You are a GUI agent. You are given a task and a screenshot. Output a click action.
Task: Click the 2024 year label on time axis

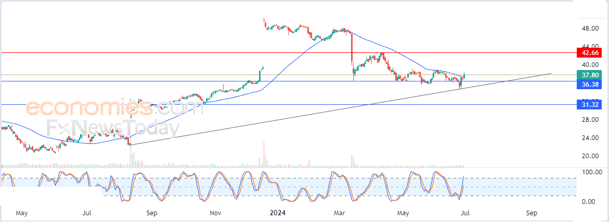point(278,214)
